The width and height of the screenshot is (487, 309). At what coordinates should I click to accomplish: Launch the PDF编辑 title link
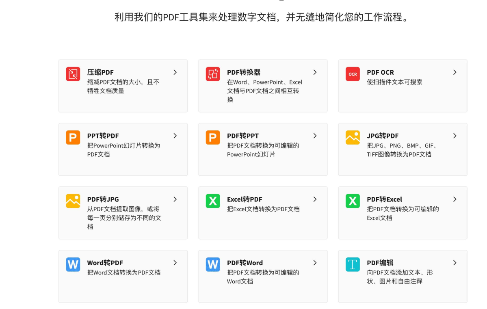[x=380, y=263]
